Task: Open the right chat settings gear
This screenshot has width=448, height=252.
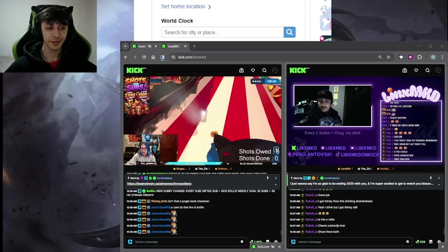Action: point(439,242)
